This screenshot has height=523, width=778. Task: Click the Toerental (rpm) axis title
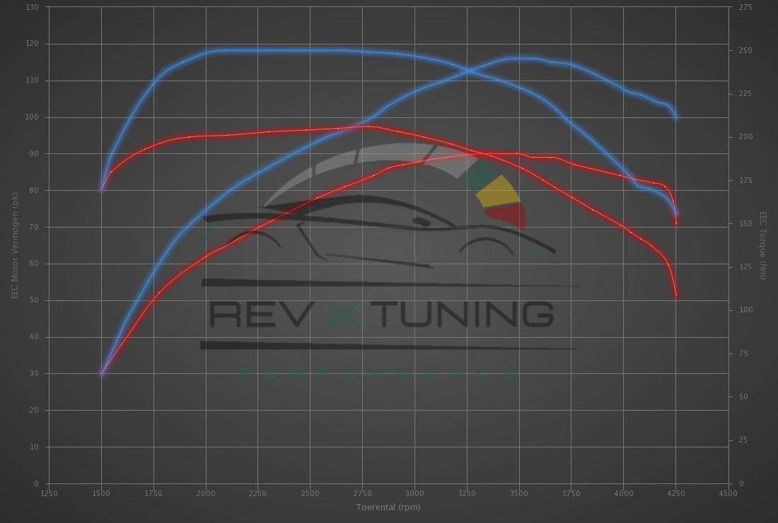point(388,507)
